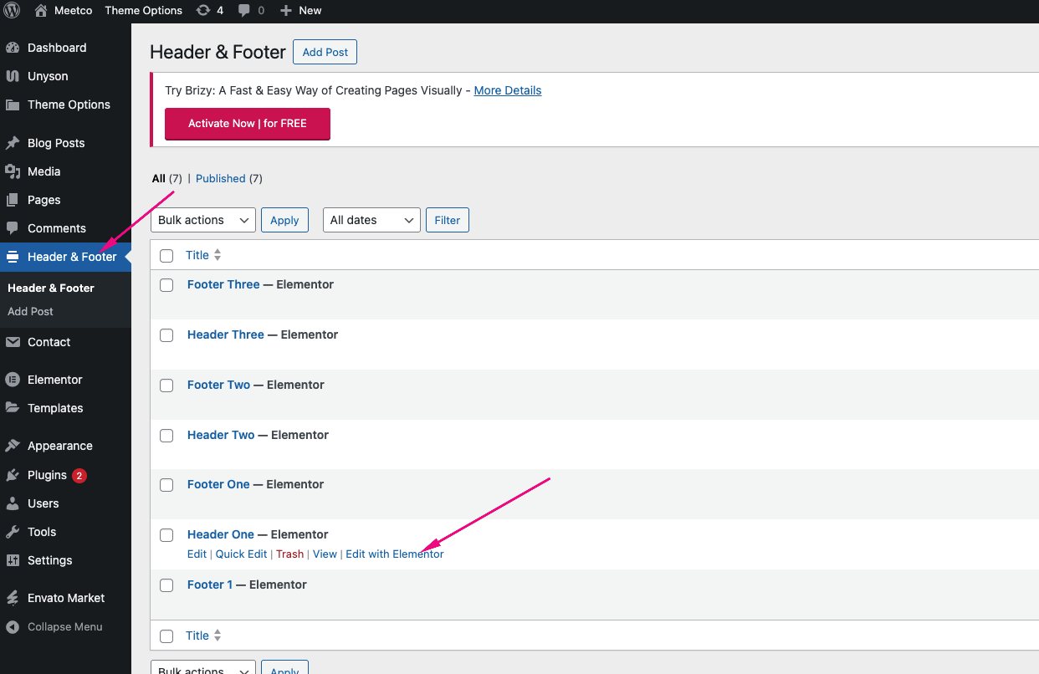Open Appearance menu in sidebar
The width and height of the screenshot is (1039, 674).
point(59,446)
